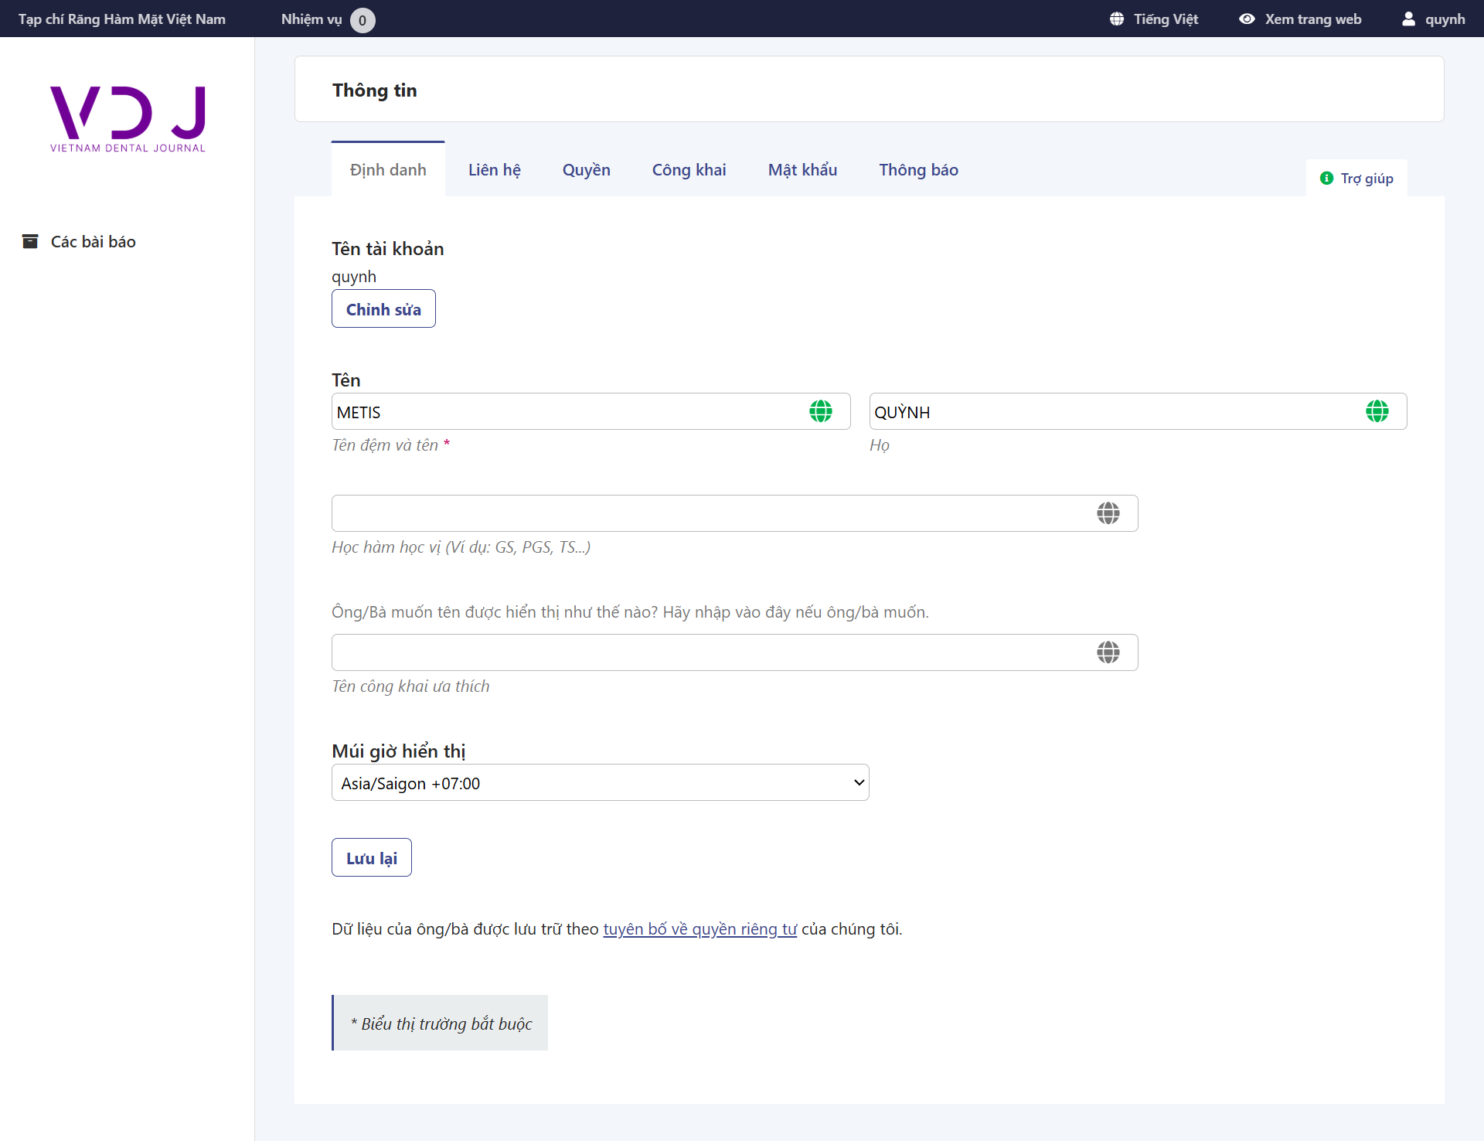Click Xem trang web link
Screen dimensions: 1484x1141
pyautogui.click(x=1301, y=19)
